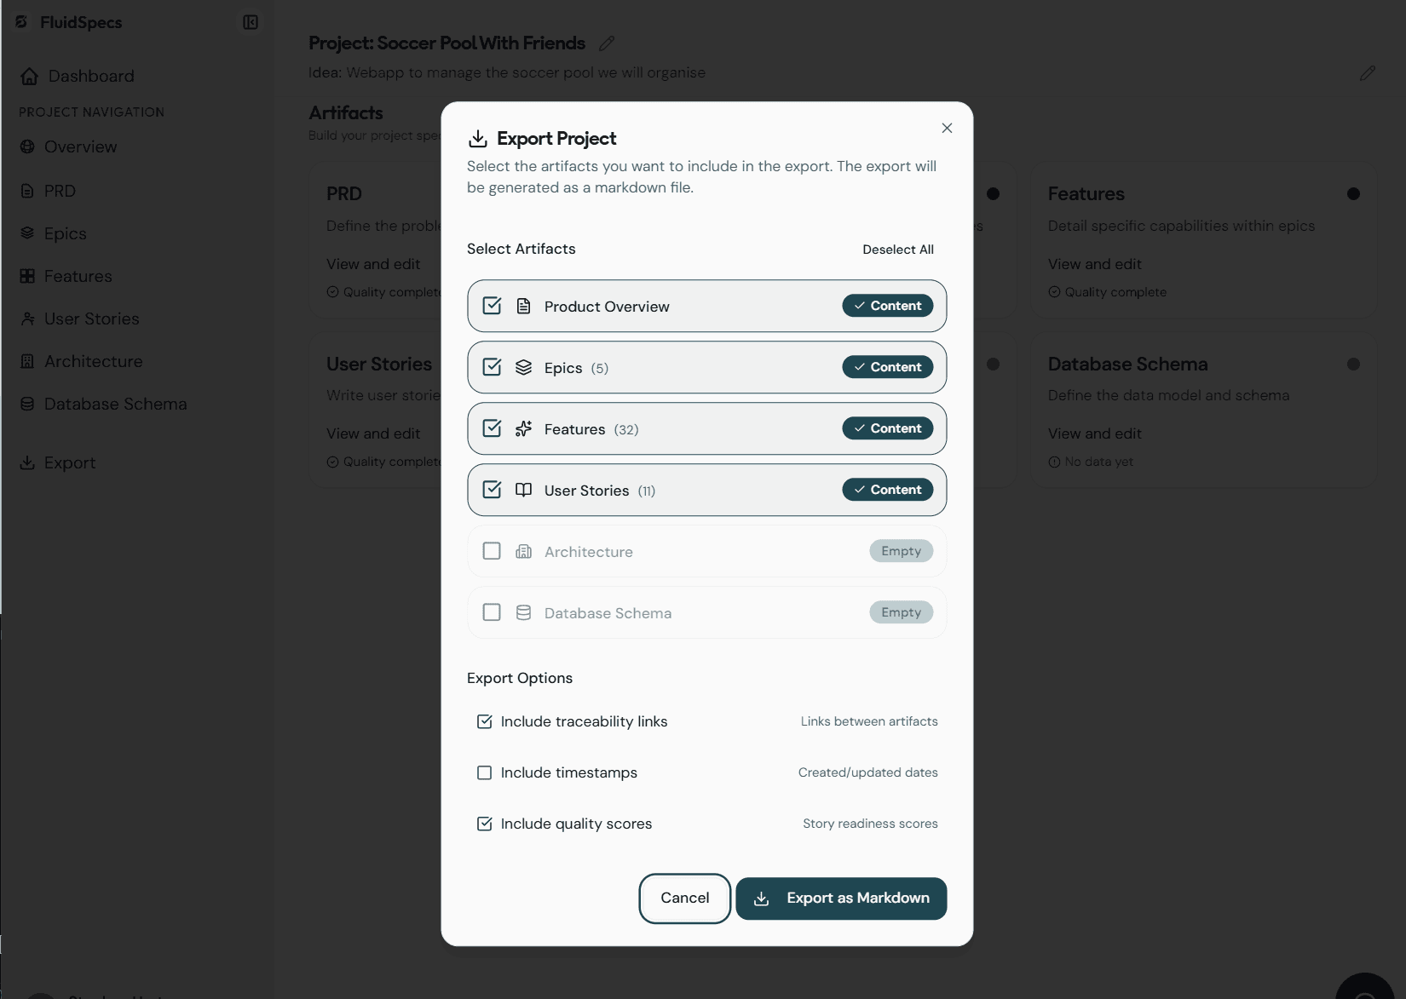
Task: Collapse the sidebar with the panel toggle
Action: coord(250,21)
